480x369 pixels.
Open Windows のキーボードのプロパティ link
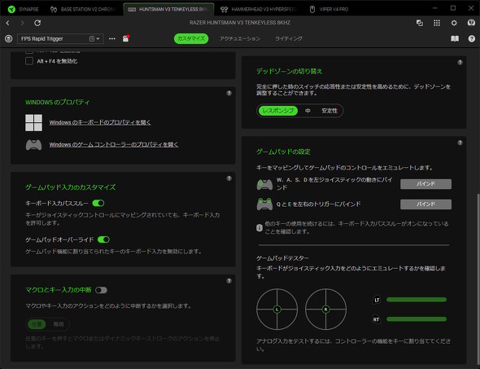[100, 122]
